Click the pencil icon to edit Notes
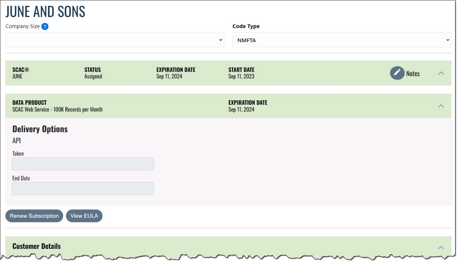 click(397, 73)
